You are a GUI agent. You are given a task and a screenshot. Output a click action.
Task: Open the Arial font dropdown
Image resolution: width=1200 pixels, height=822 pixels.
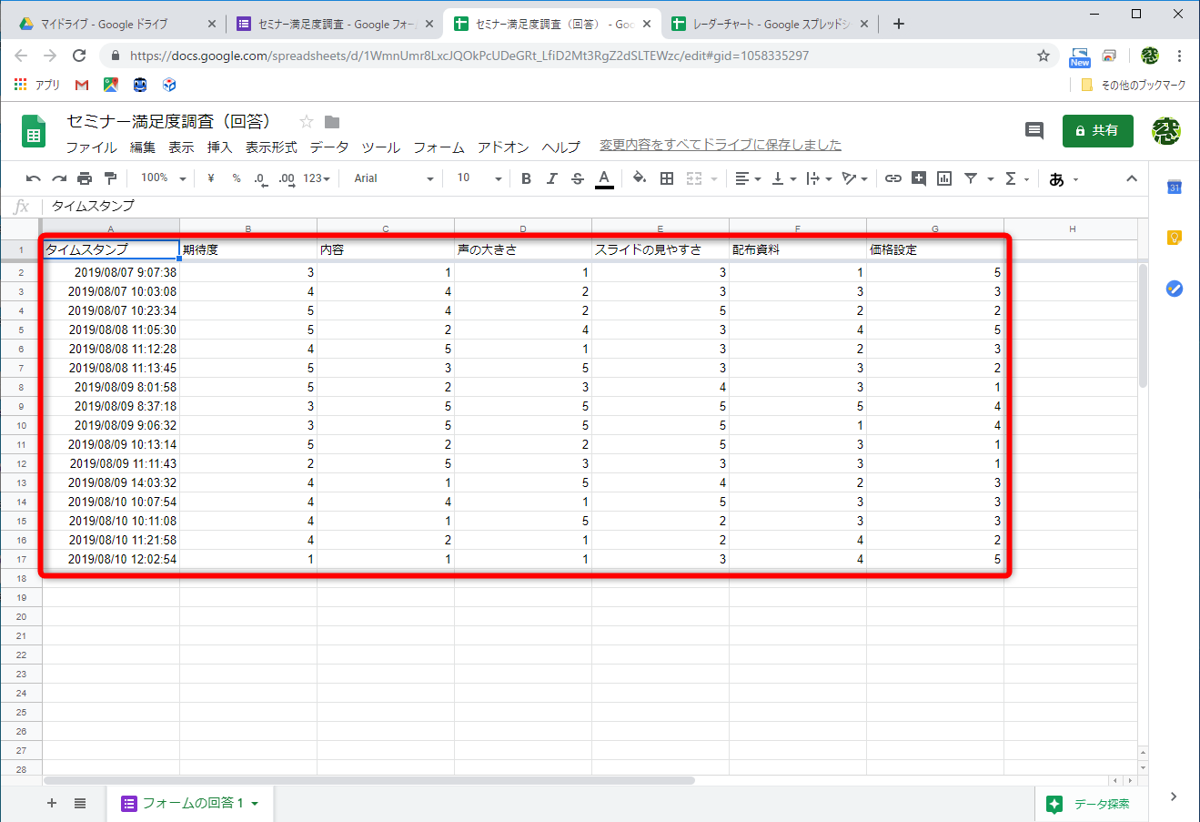[x=394, y=178]
